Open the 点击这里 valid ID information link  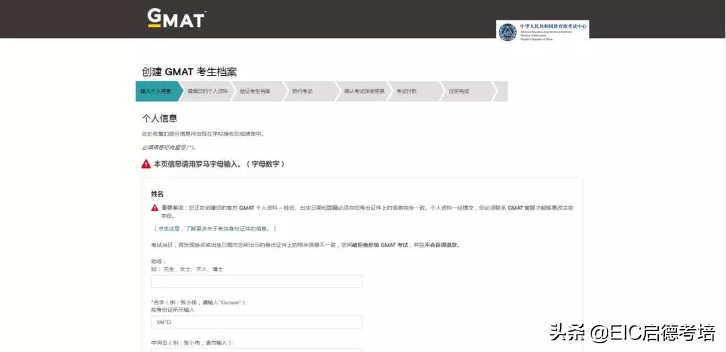(x=215, y=229)
